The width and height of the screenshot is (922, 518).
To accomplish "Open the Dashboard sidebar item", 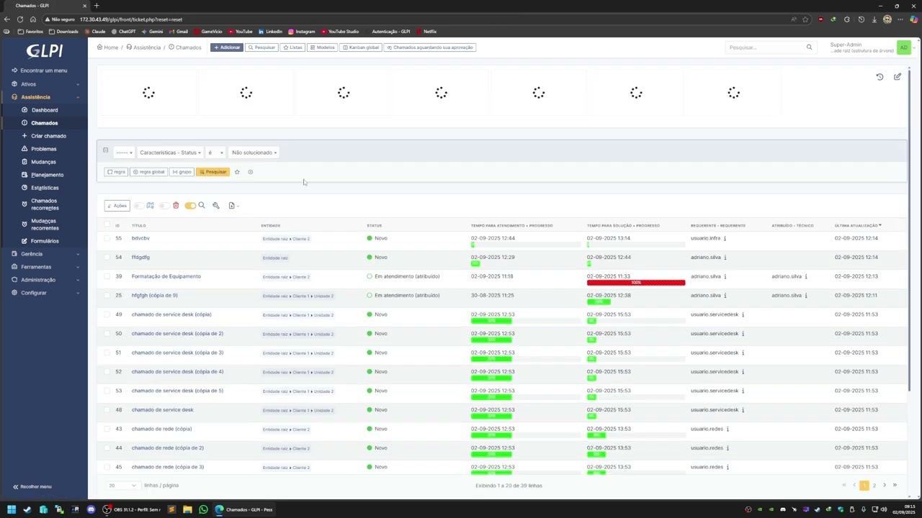I will click(x=44, y=110).
